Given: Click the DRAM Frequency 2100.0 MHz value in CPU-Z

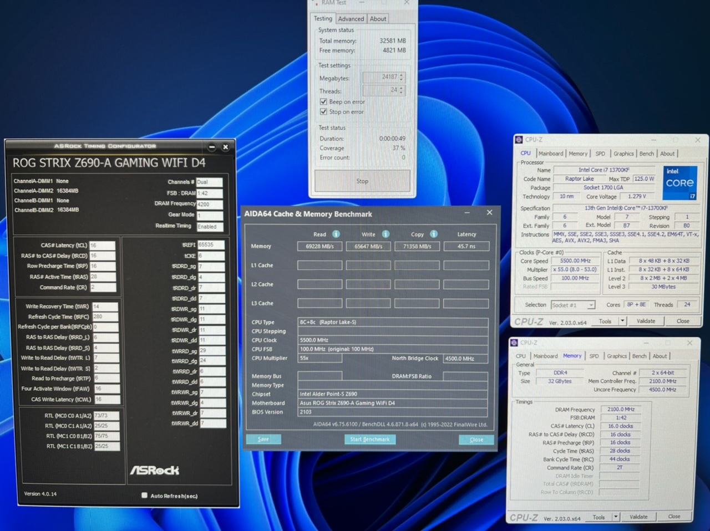Looking at the screenshot, I should coord(620,409).
